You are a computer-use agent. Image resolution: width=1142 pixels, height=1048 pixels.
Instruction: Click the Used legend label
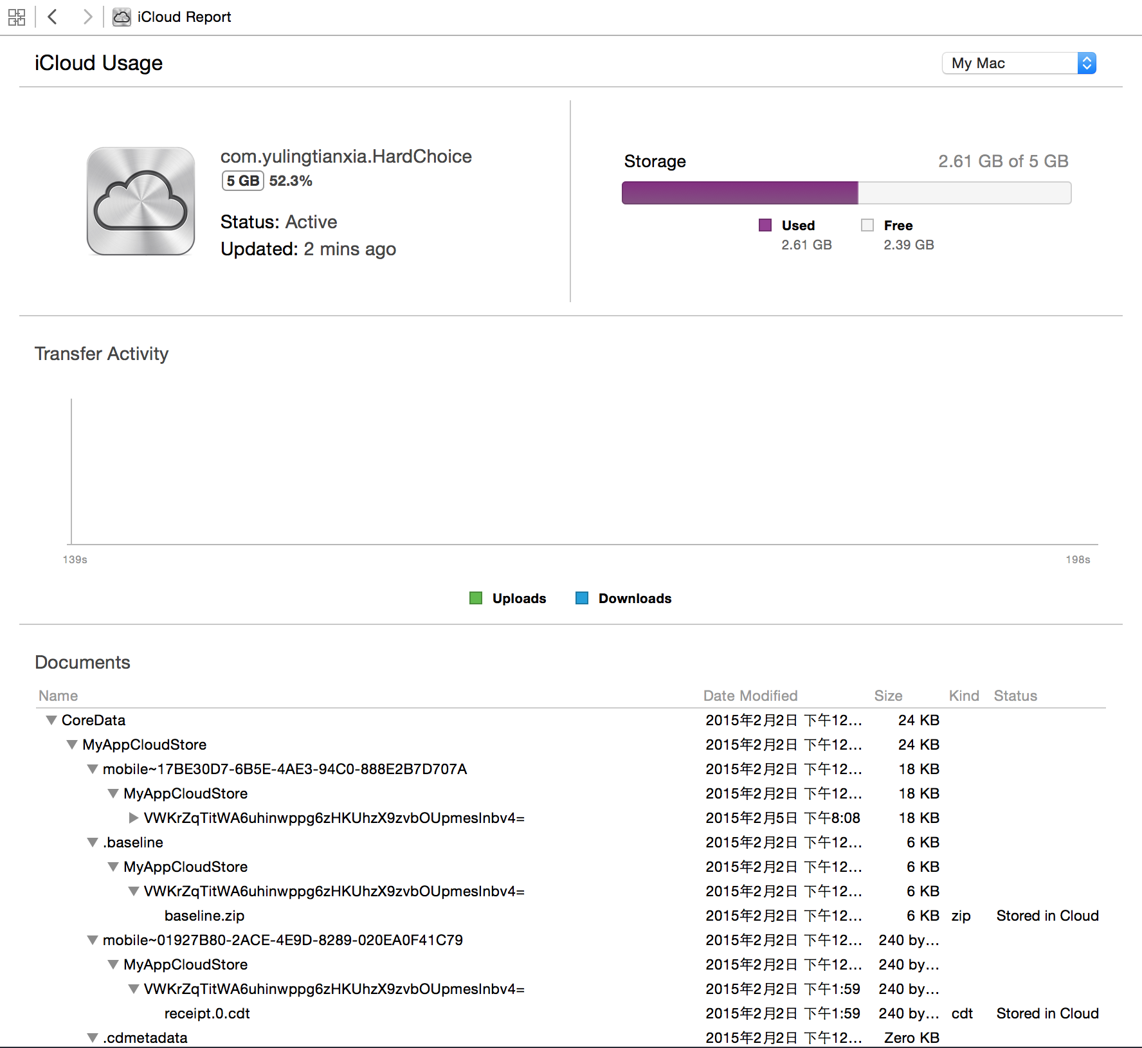tap(798, 225)
